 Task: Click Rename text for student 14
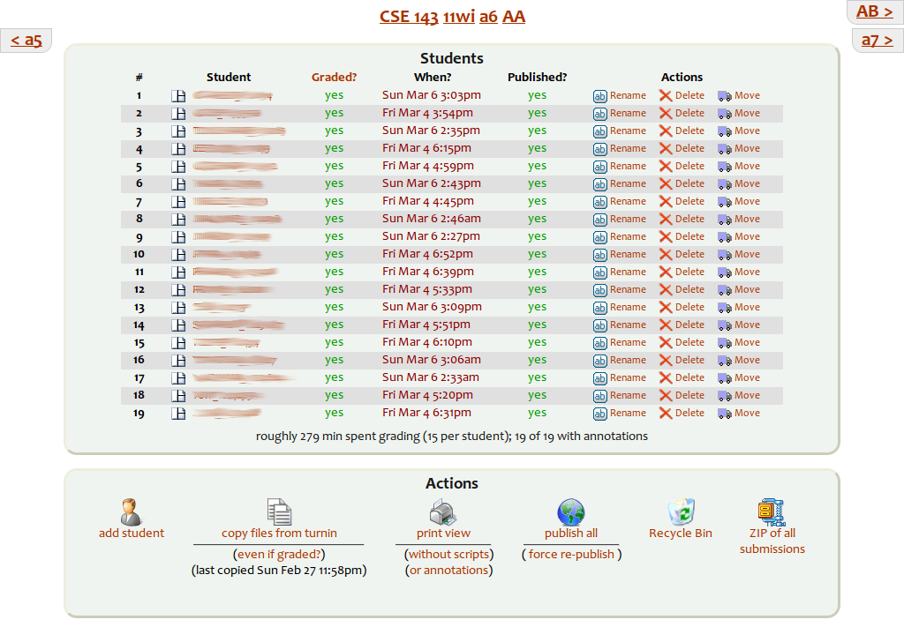(x=628, y=325)
